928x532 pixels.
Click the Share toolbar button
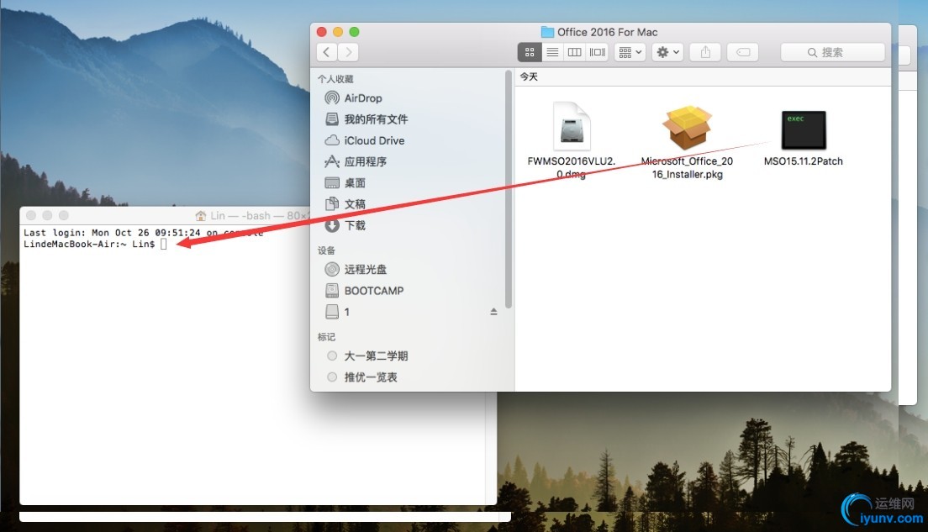pyautogui.click(x=705, y=52)
